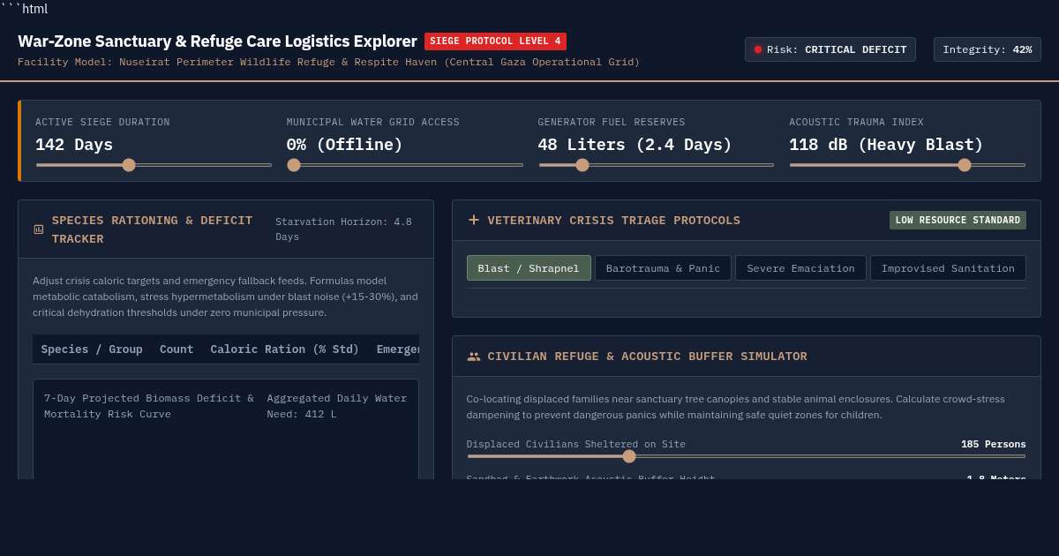Adjust Displaced Civilians Sheltered slider
Viewport: 1059px width, 556px height.
coord(747,456)
